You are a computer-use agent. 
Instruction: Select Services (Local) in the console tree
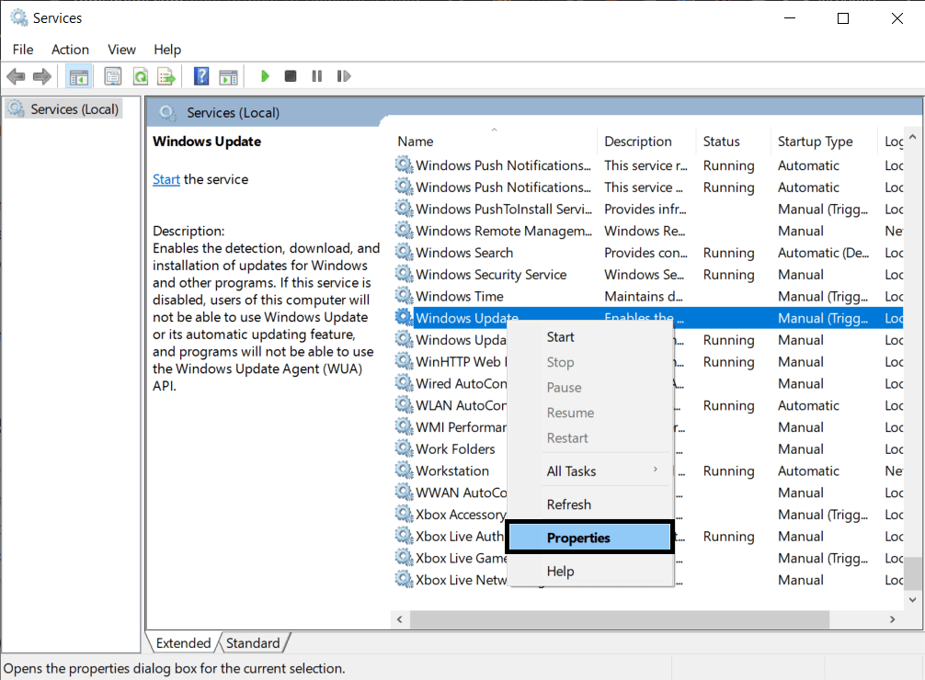(x=63, y=109)
